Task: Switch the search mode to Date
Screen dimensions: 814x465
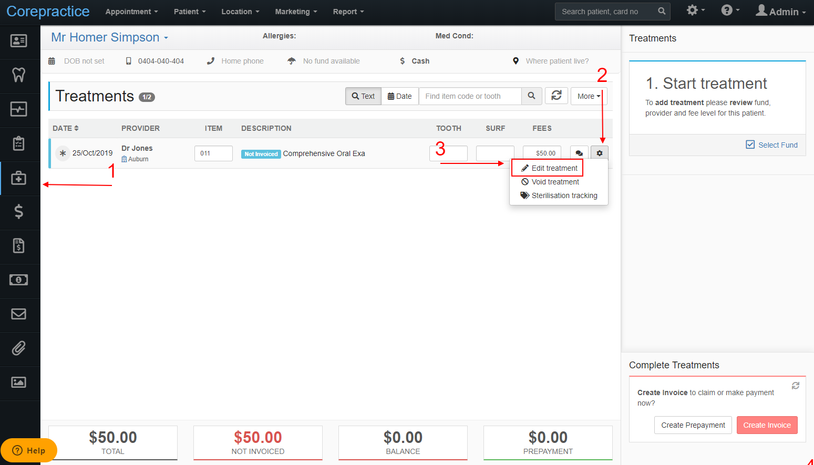Action: click(400, 96)
